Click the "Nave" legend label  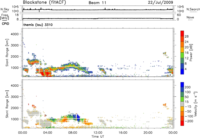[190, 17]
